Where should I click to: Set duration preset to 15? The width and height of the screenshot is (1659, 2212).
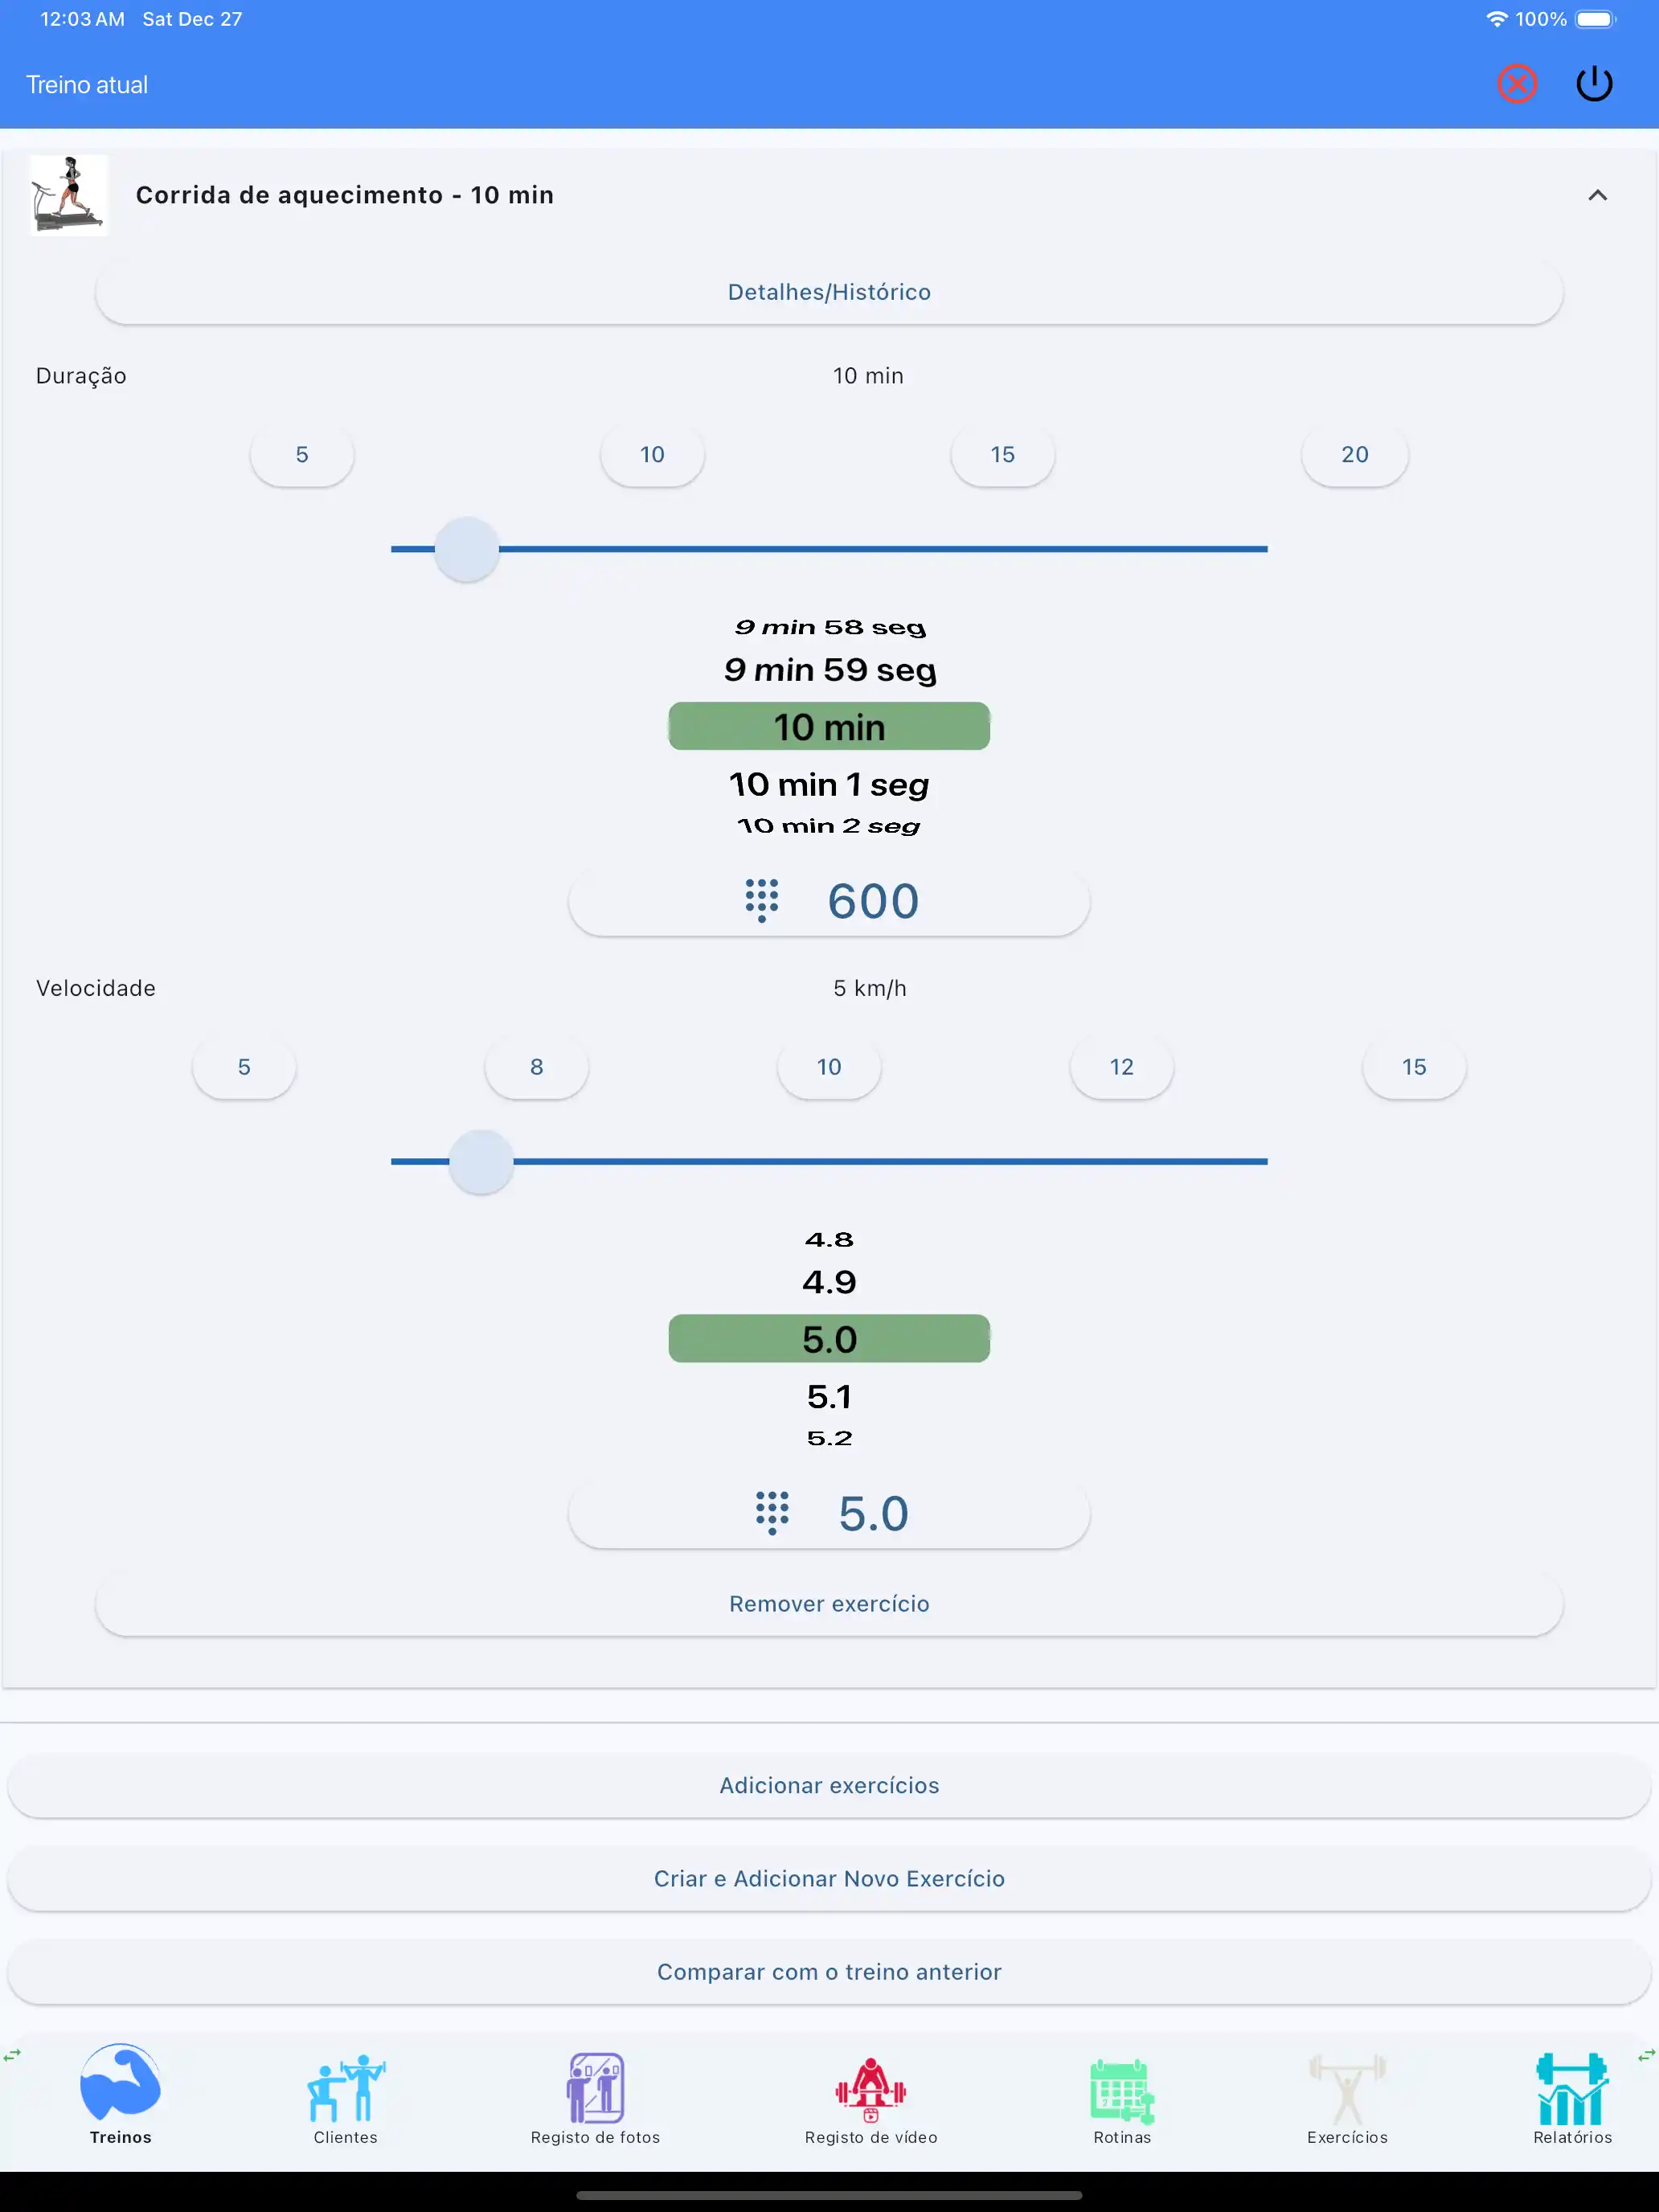[x=1002, y=455]
